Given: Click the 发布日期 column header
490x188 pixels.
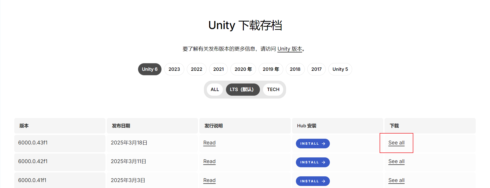Looking at the screenshot, I should 152,126.
